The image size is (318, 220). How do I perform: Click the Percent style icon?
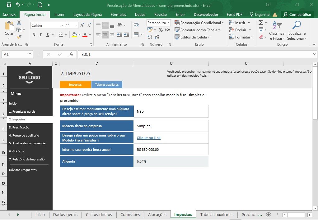[161, 30]
